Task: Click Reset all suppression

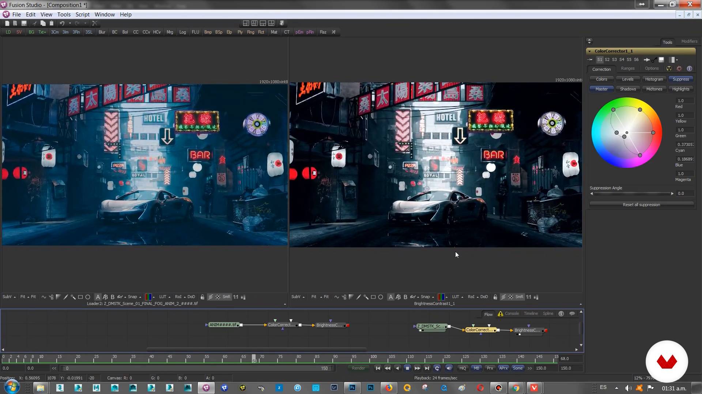Action: pyautogui.click(x=641, y=205)
